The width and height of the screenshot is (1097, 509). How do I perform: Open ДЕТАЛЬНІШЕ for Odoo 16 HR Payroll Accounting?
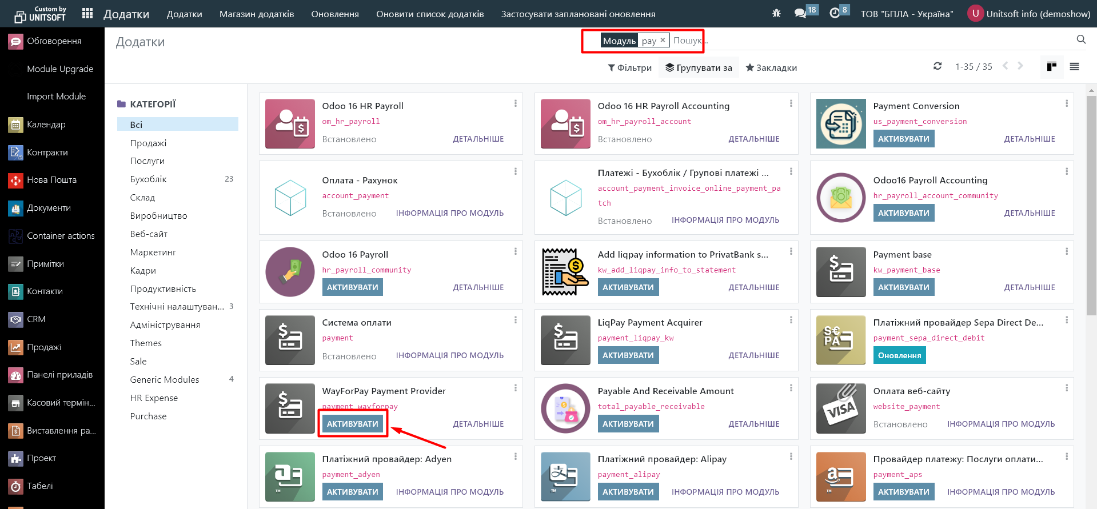(x=754, y=139)
